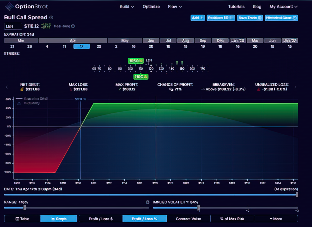Click the Date slider handle
Viewport: 312px width, 227px height.
click(297, 194)
